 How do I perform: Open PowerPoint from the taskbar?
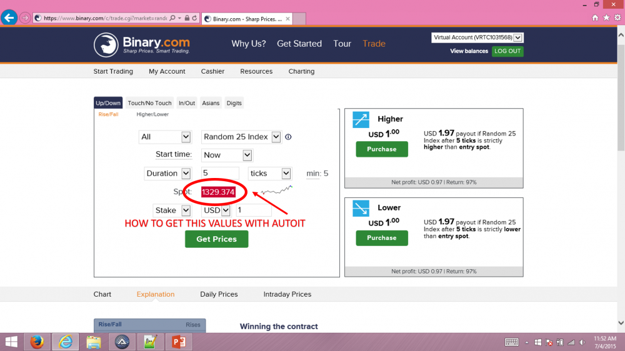click(179, 342)
